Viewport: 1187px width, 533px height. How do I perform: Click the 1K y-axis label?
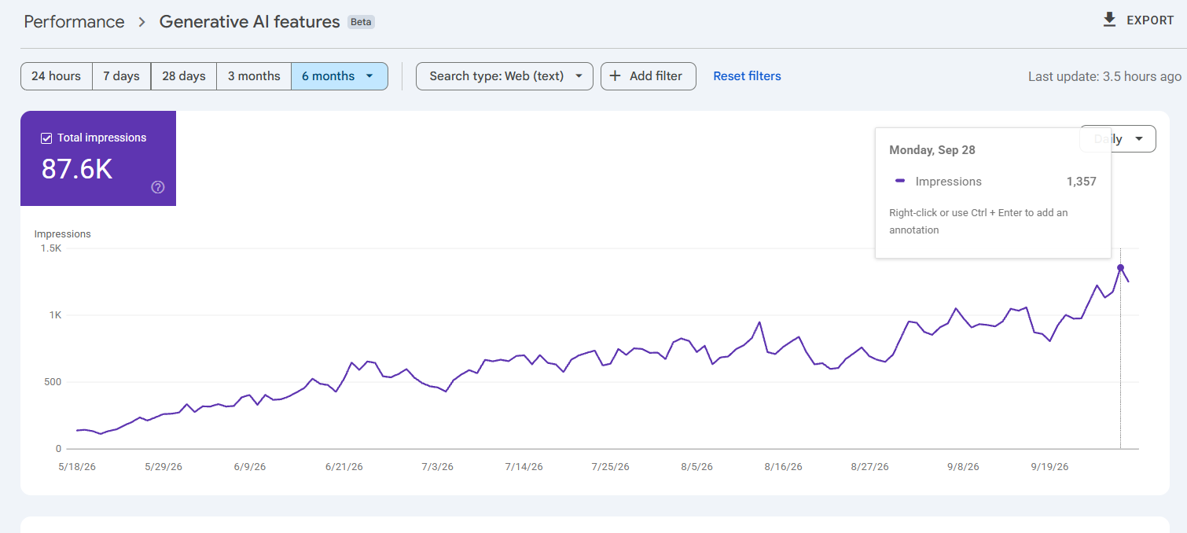point(55,315)
